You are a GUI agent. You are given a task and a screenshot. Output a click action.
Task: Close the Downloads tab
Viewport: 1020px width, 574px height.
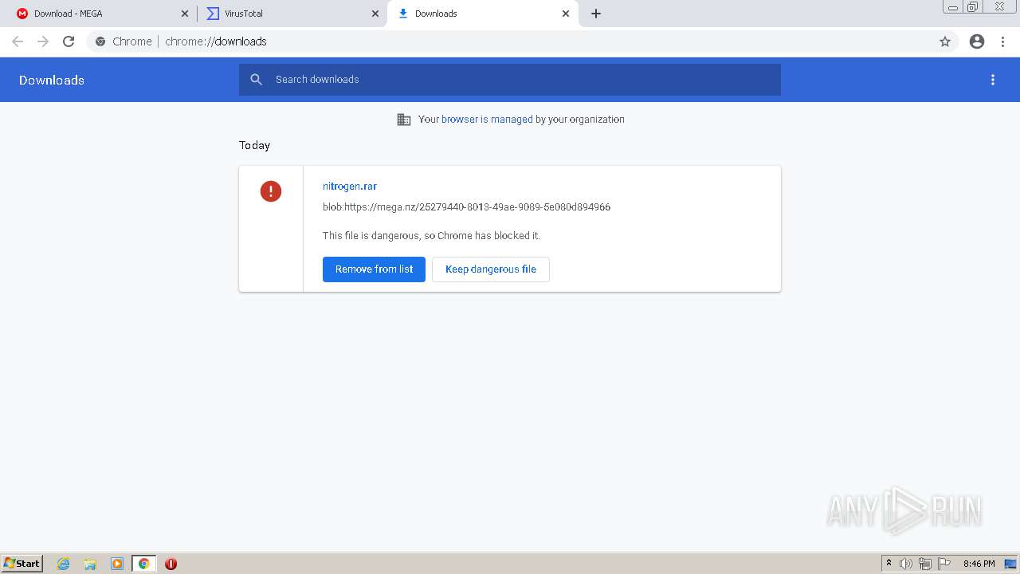pos(566,14)
